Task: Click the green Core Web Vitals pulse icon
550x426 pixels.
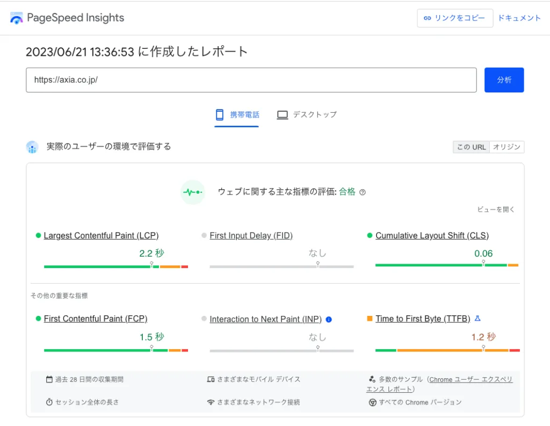Action: pos(193,192)
